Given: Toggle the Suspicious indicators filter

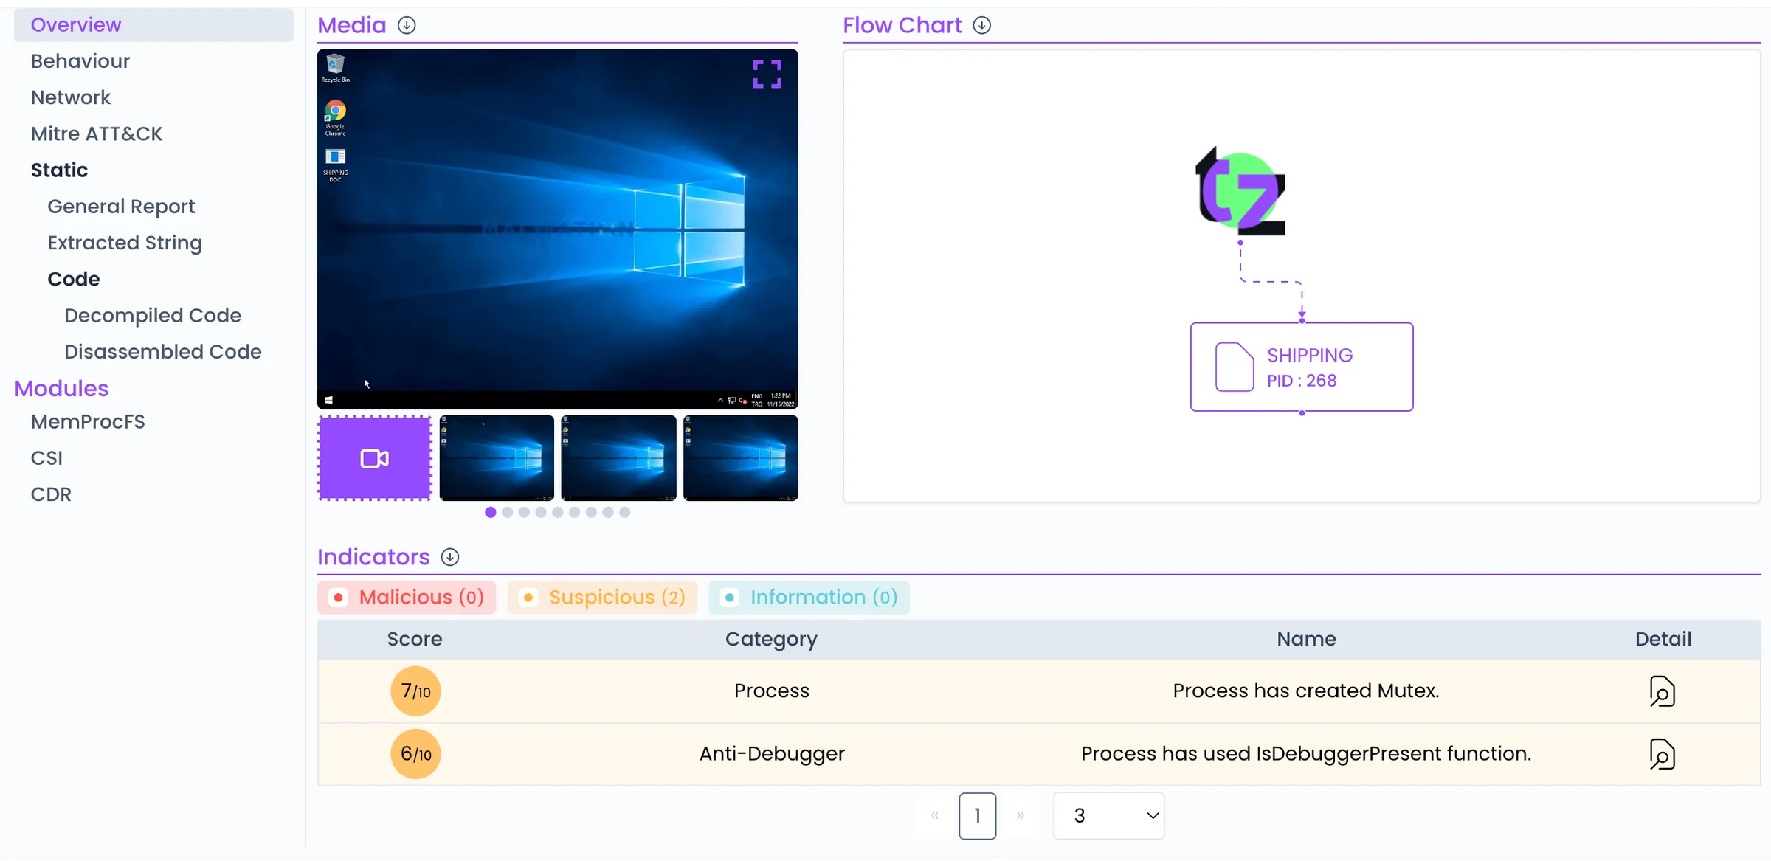Looking at the screenshot, I should 602,597.
